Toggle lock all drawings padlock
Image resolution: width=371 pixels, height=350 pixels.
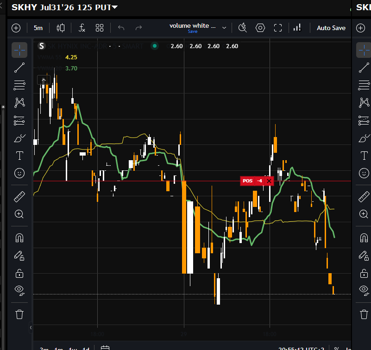[19, 273]
